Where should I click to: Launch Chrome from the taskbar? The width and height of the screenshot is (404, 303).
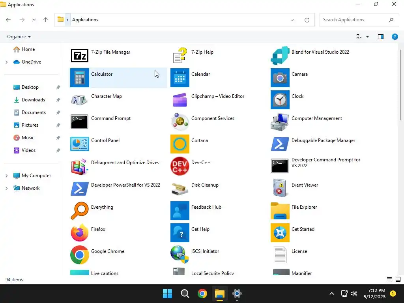click(x=202, y=294)
